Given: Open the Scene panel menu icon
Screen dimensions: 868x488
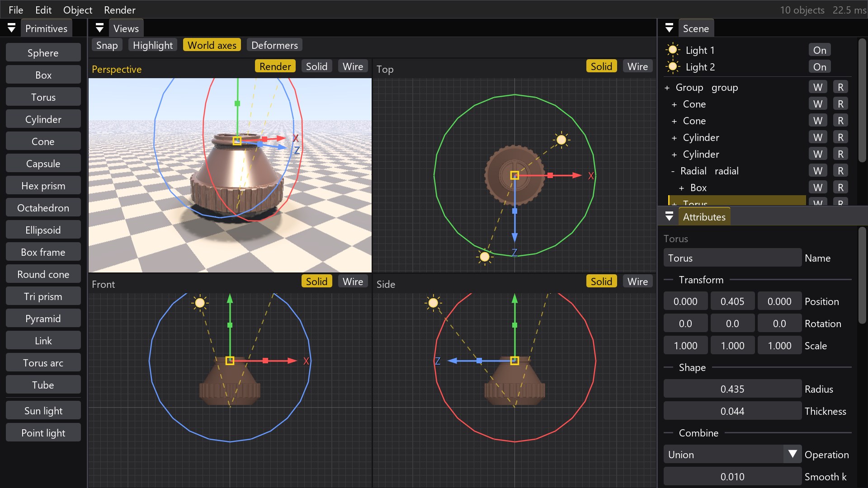Looking at the screenshot, I should (x=670, y=28).
